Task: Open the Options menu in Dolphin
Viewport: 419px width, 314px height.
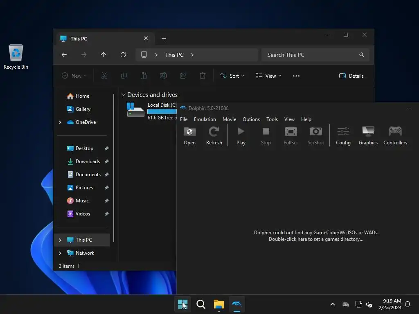Action: 251,119
